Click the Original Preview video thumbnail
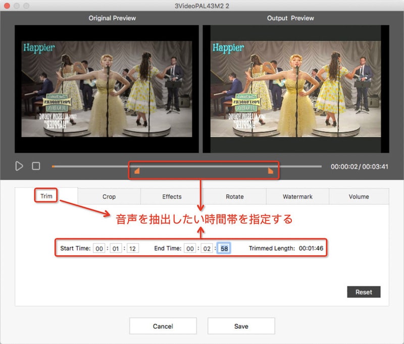The height and width of the screenshot is (344, 404). [x=107, y=89]
